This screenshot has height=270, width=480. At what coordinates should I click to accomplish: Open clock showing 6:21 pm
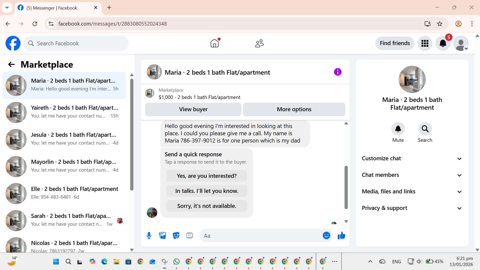point(461,261)
